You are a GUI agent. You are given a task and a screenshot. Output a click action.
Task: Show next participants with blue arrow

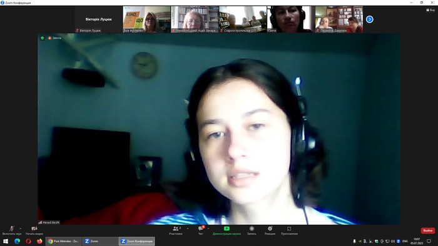[370, 19]
